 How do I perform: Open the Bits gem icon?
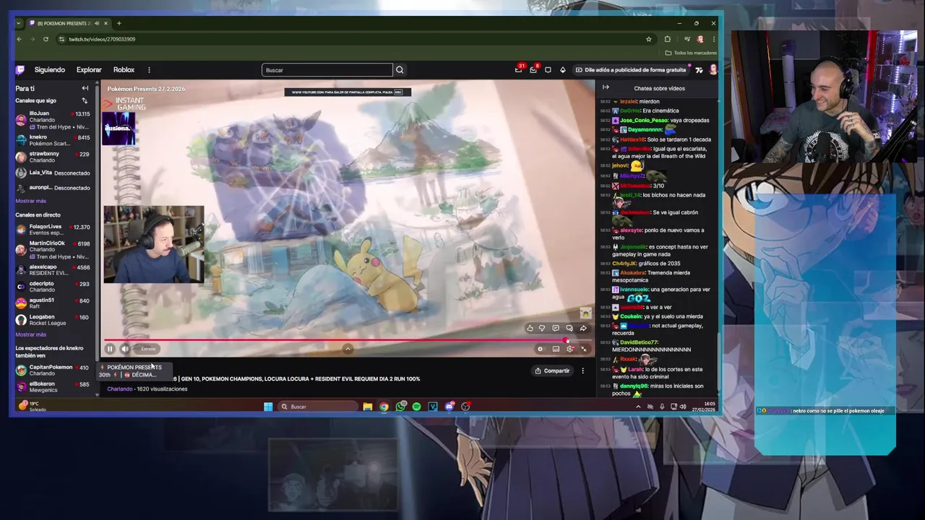[x=562, y=70]
